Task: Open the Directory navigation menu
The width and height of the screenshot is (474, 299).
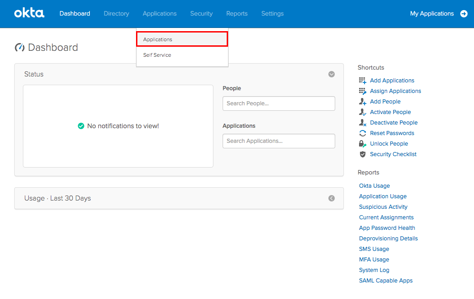Action: (116, 14)
